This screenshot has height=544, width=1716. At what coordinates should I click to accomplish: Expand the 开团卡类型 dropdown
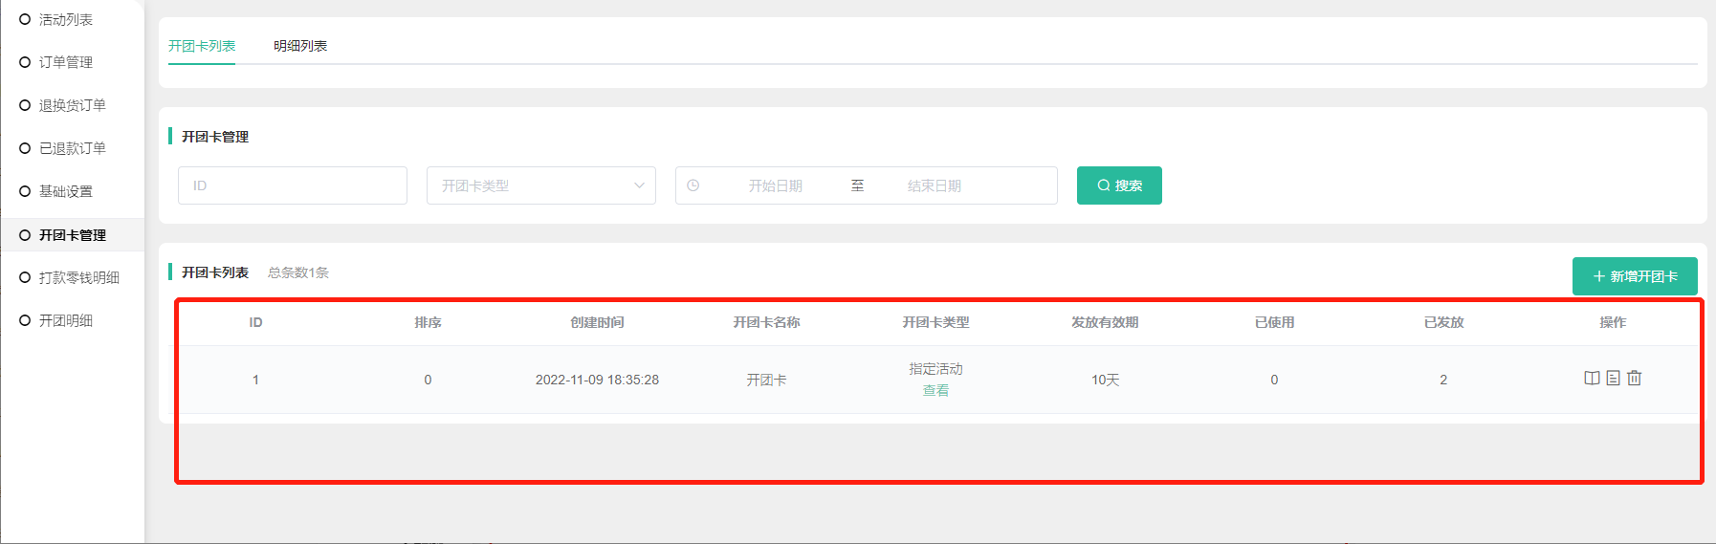coord(540,185)
